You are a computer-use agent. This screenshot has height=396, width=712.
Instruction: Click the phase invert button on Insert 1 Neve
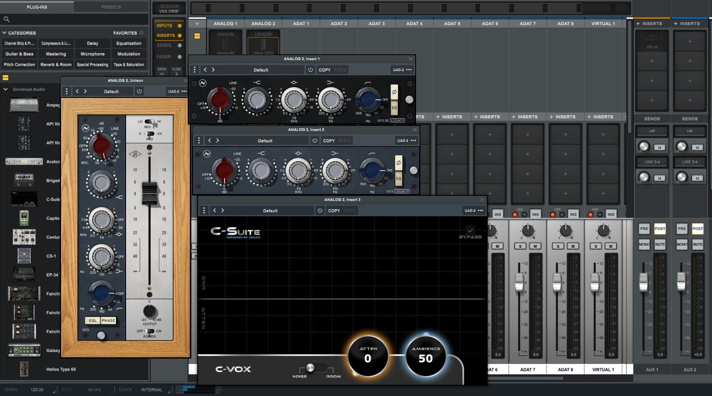[x=394, y=92]
